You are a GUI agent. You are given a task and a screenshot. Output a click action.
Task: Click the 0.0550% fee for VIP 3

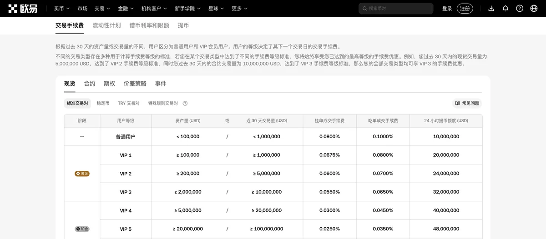click(329, 192)
